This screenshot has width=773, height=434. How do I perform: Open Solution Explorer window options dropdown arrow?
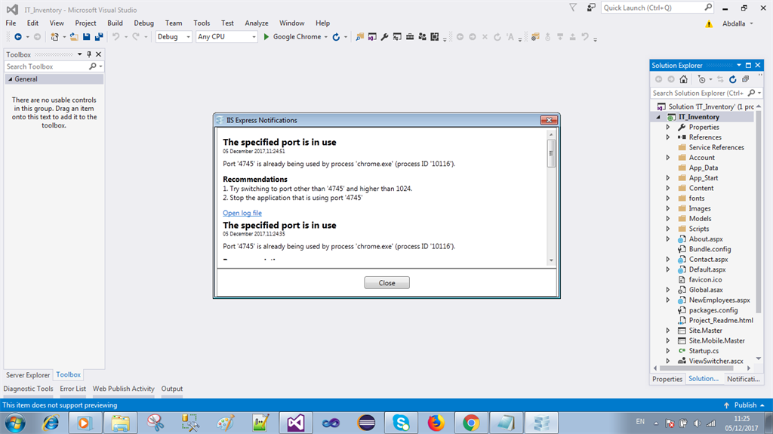tap(738, 65)
